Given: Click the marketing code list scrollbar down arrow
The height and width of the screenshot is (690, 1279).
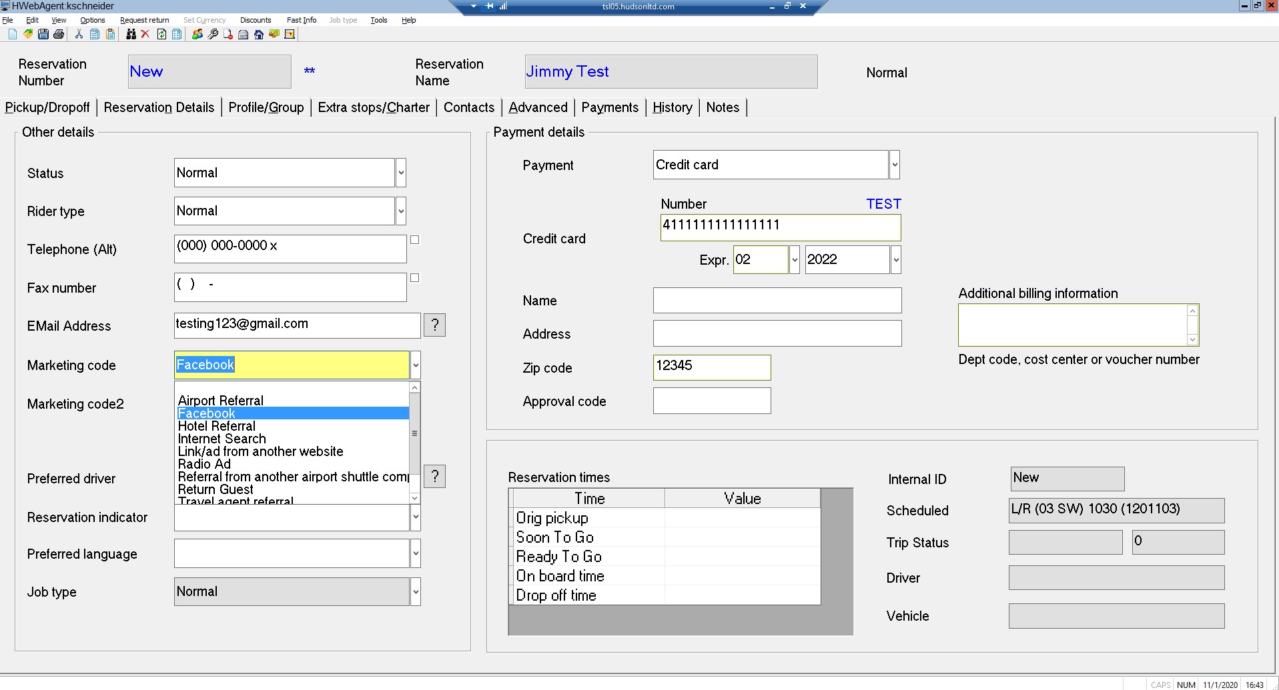Looking at the screenshot, I should [x=414, y=498].
